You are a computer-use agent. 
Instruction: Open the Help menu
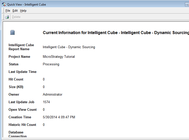pyautogui.click(x=23, y=11)
